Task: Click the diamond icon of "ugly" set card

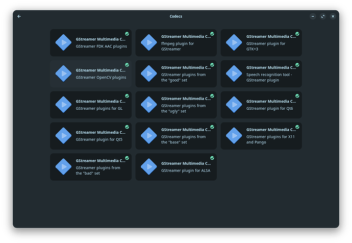Action: point(149,105)
